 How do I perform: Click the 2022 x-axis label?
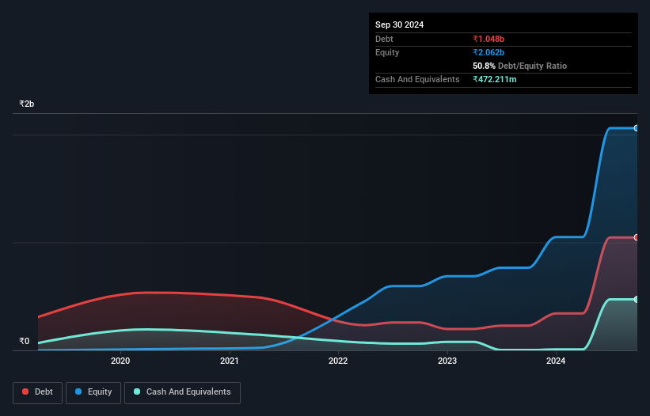pyautogui.click(x=338, y=361)
